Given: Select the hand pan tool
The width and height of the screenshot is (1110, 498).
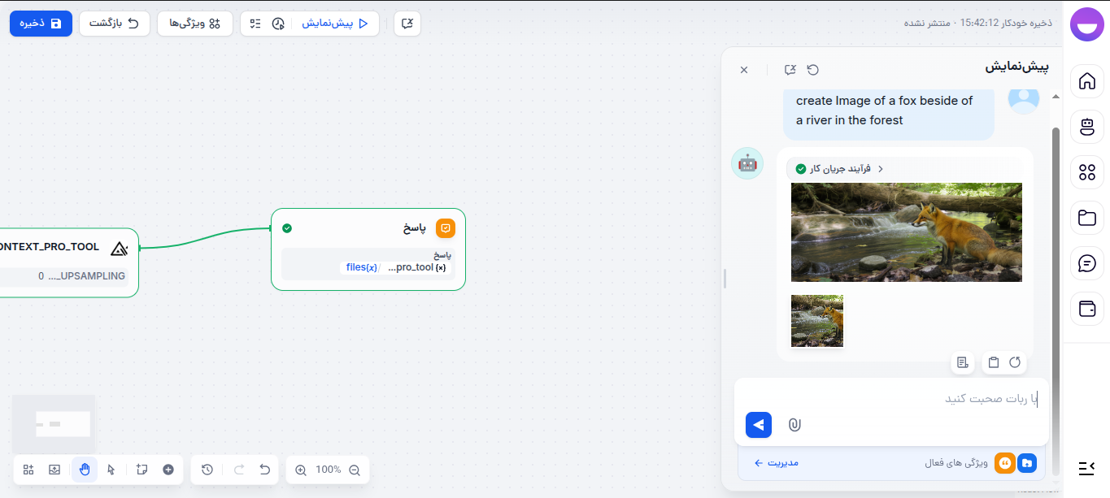Looking at the screenshot, I should click(x=85, y=470).
